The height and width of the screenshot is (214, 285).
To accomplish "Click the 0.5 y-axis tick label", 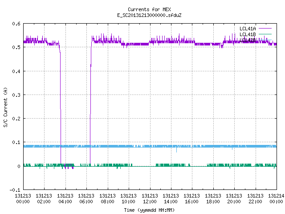I will pyautogui.click(x=16, y=47).
